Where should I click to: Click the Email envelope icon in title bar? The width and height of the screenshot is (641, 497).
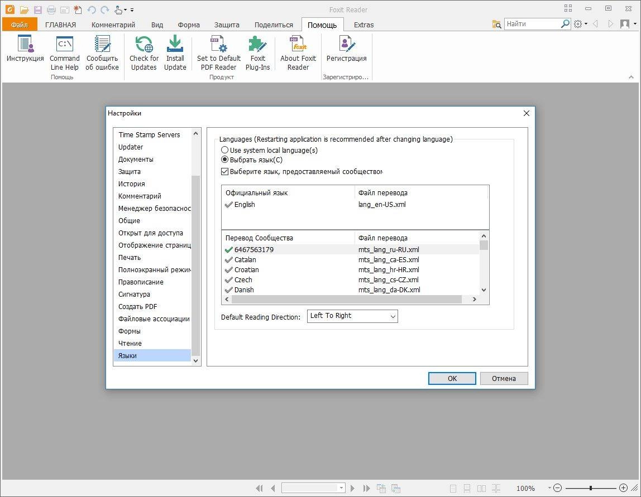pos(65,10)
